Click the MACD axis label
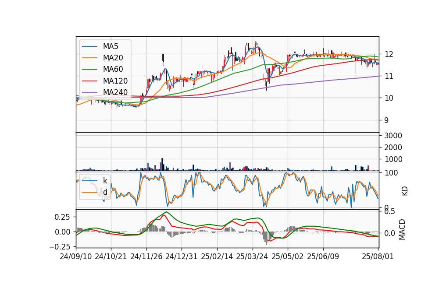The image size is (421, 302). click(x=402, y=229)
